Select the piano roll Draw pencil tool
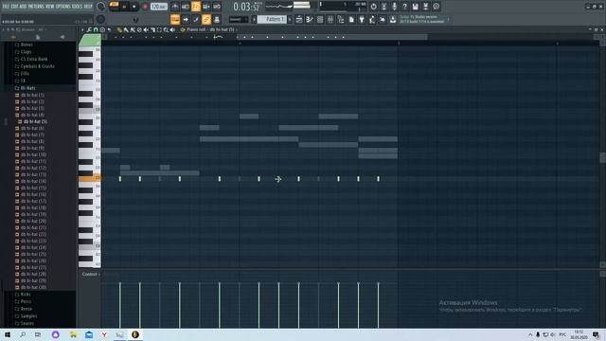 tap(119, 29)
